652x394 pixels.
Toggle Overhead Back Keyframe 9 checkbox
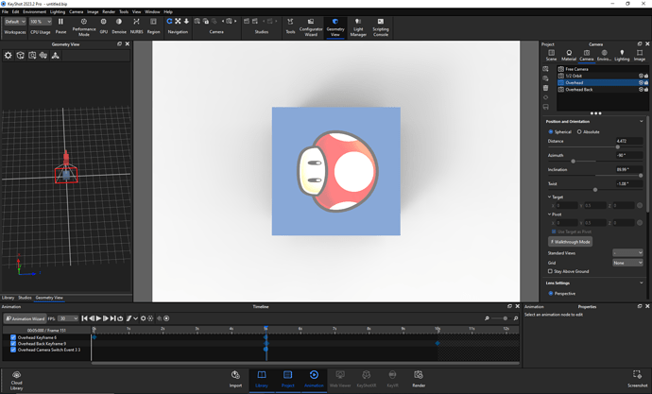(13, 344)
